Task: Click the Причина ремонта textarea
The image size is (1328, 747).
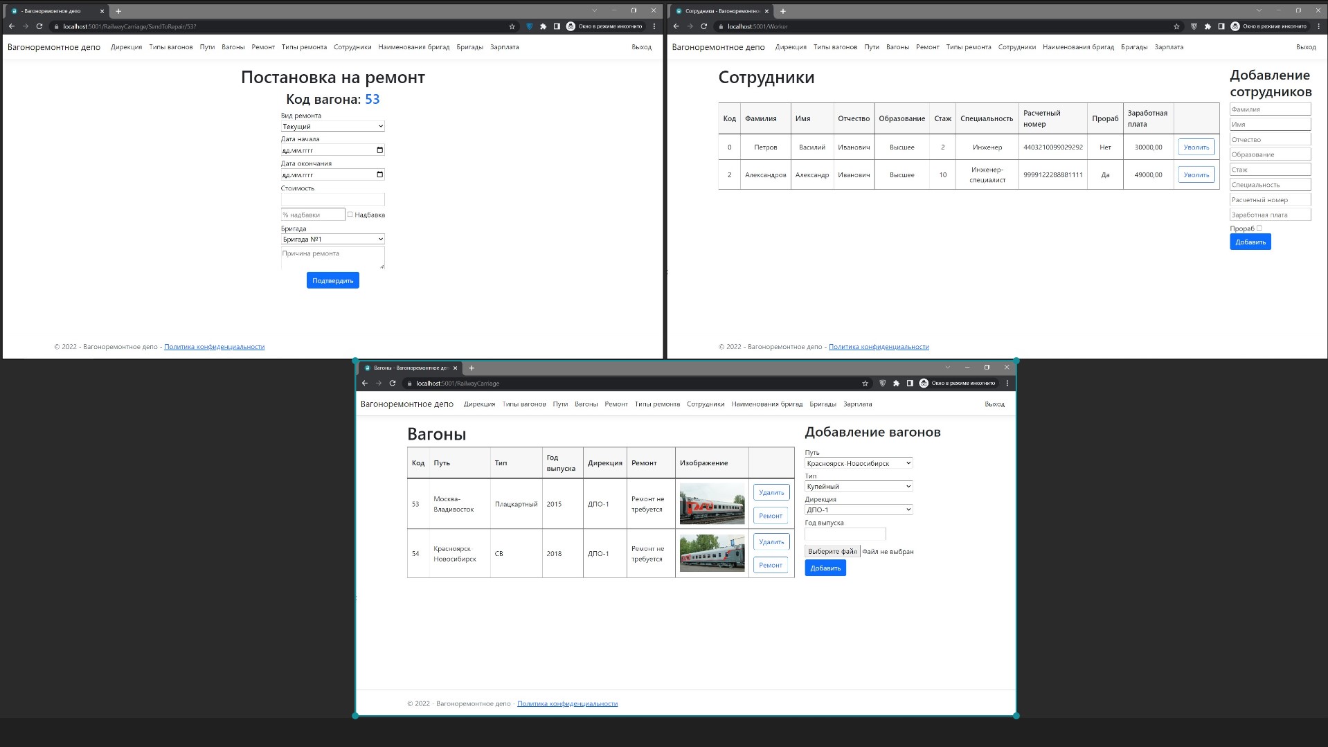Action: tap(332, 258)
